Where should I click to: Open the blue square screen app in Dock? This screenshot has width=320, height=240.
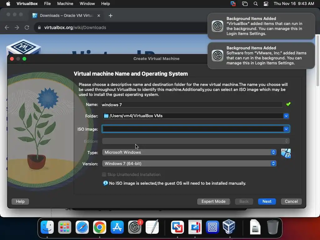pyautogui.click(x=212, y=227)
